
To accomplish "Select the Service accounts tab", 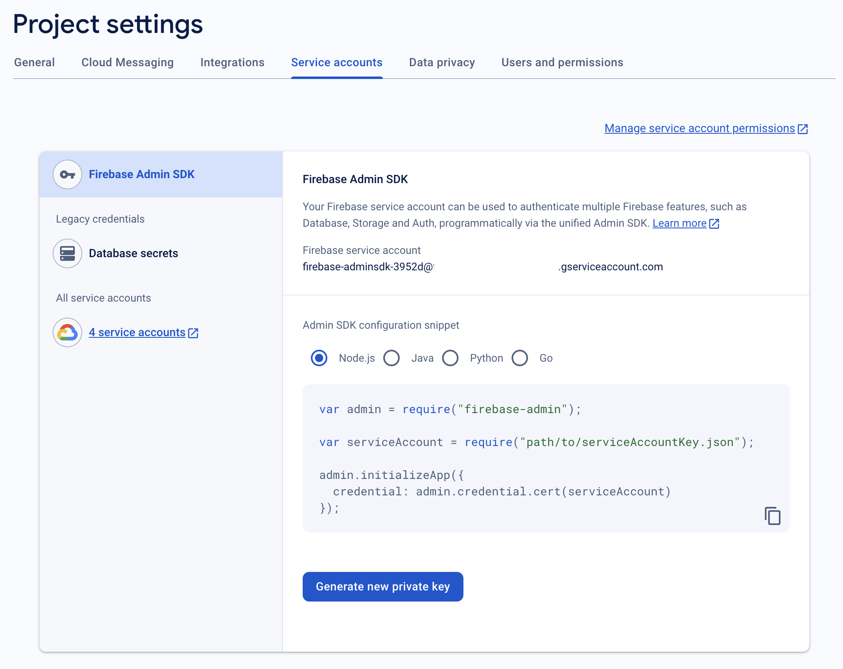I will point(337,63).
